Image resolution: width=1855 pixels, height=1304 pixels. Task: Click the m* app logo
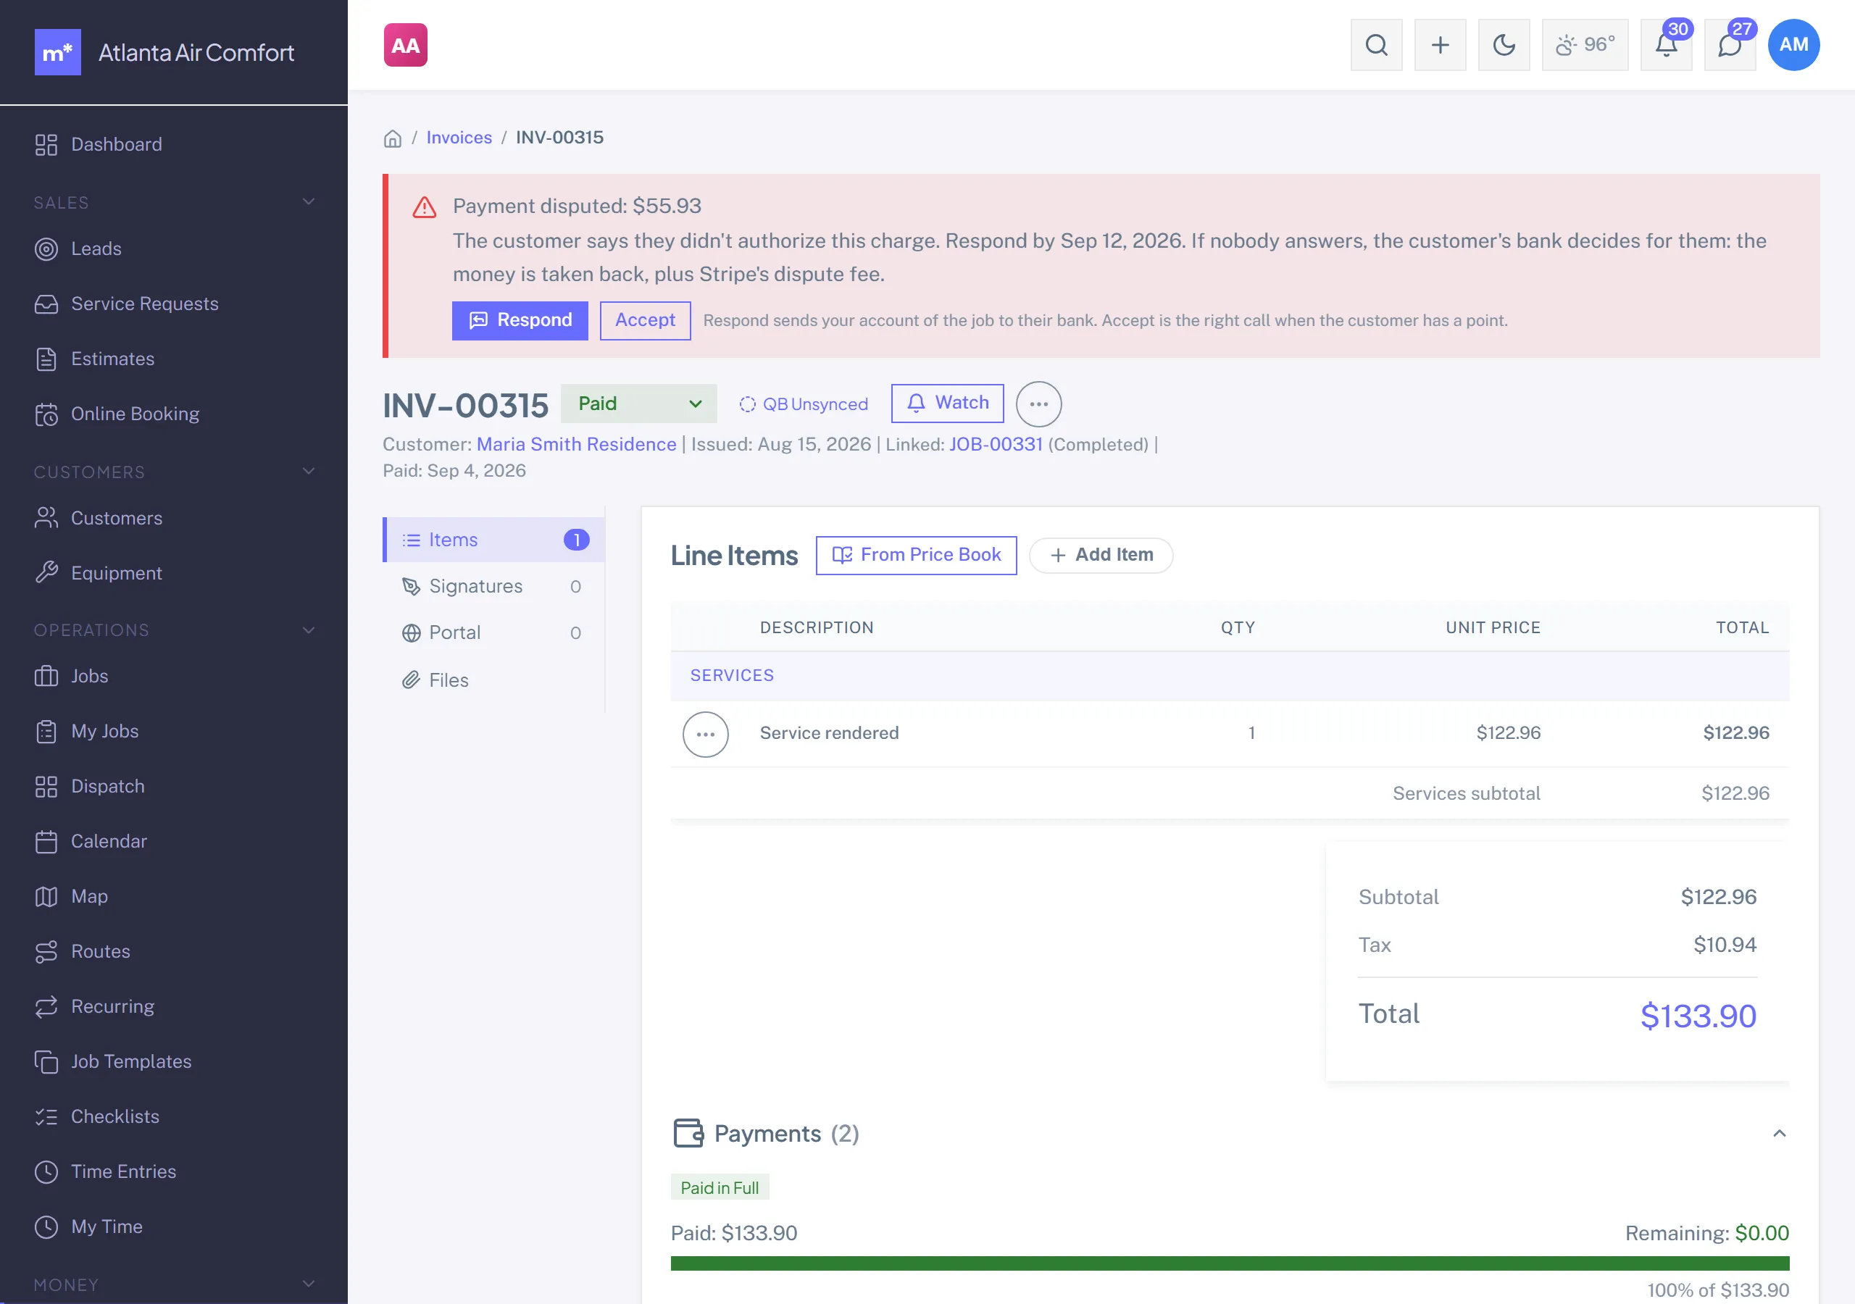pyautogui.click(x=57, y=52)
